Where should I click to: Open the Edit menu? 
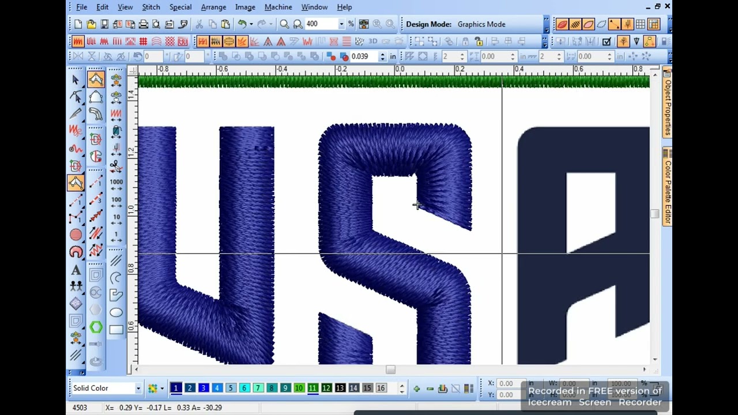tap(102, 7)
